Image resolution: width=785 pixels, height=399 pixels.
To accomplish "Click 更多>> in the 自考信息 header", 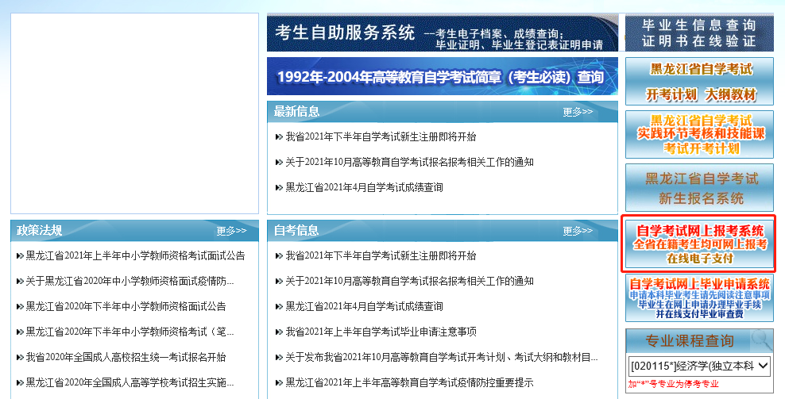I will [578, 231].
